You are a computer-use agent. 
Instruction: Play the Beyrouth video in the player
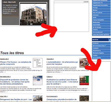point(21,24)
